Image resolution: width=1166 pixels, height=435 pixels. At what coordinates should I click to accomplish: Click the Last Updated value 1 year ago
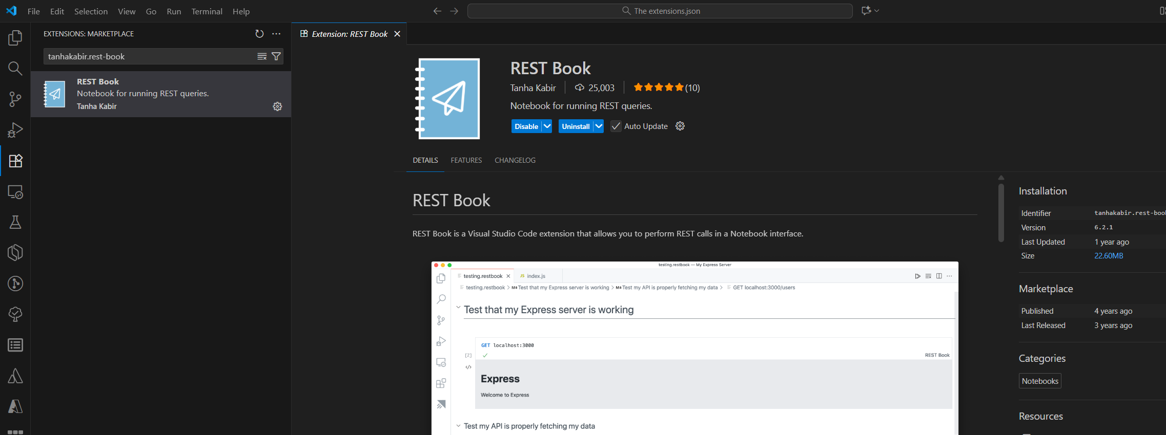[1112, 242]
